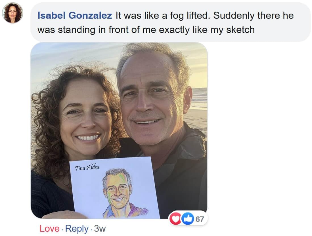Click Isabel Gonzalez's profile avatar

click(12, 13)
